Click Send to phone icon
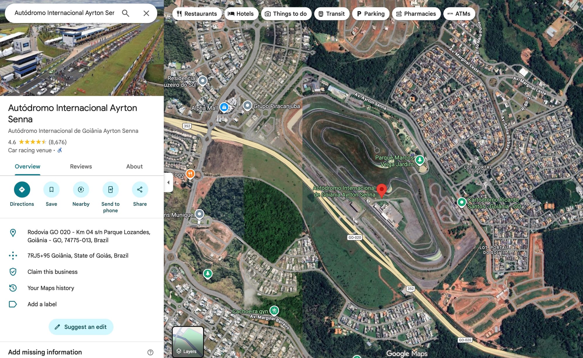The height and width of the screenshot is (358, 583). [x=110, y=190]
